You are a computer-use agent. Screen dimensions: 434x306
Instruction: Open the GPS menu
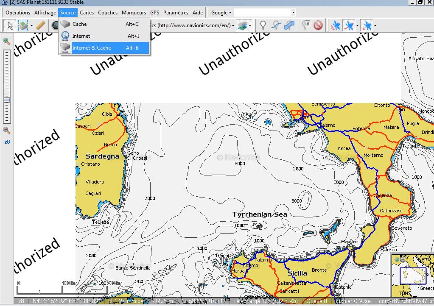(x=154, y=13)
